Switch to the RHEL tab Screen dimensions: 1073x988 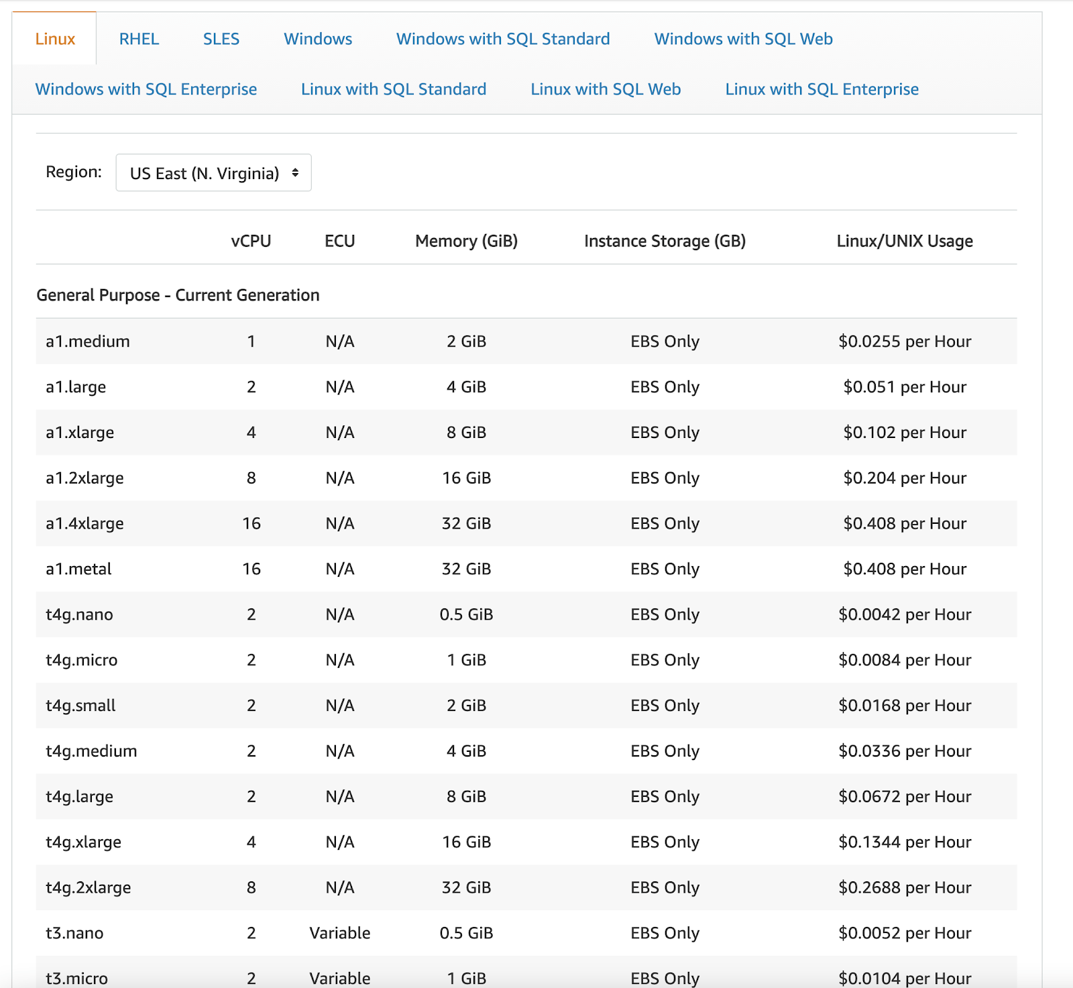tap(139, 39)
